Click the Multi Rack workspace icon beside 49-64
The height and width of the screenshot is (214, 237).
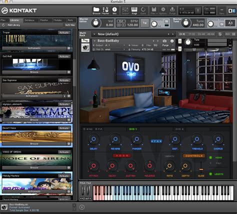tap(220, 34)
